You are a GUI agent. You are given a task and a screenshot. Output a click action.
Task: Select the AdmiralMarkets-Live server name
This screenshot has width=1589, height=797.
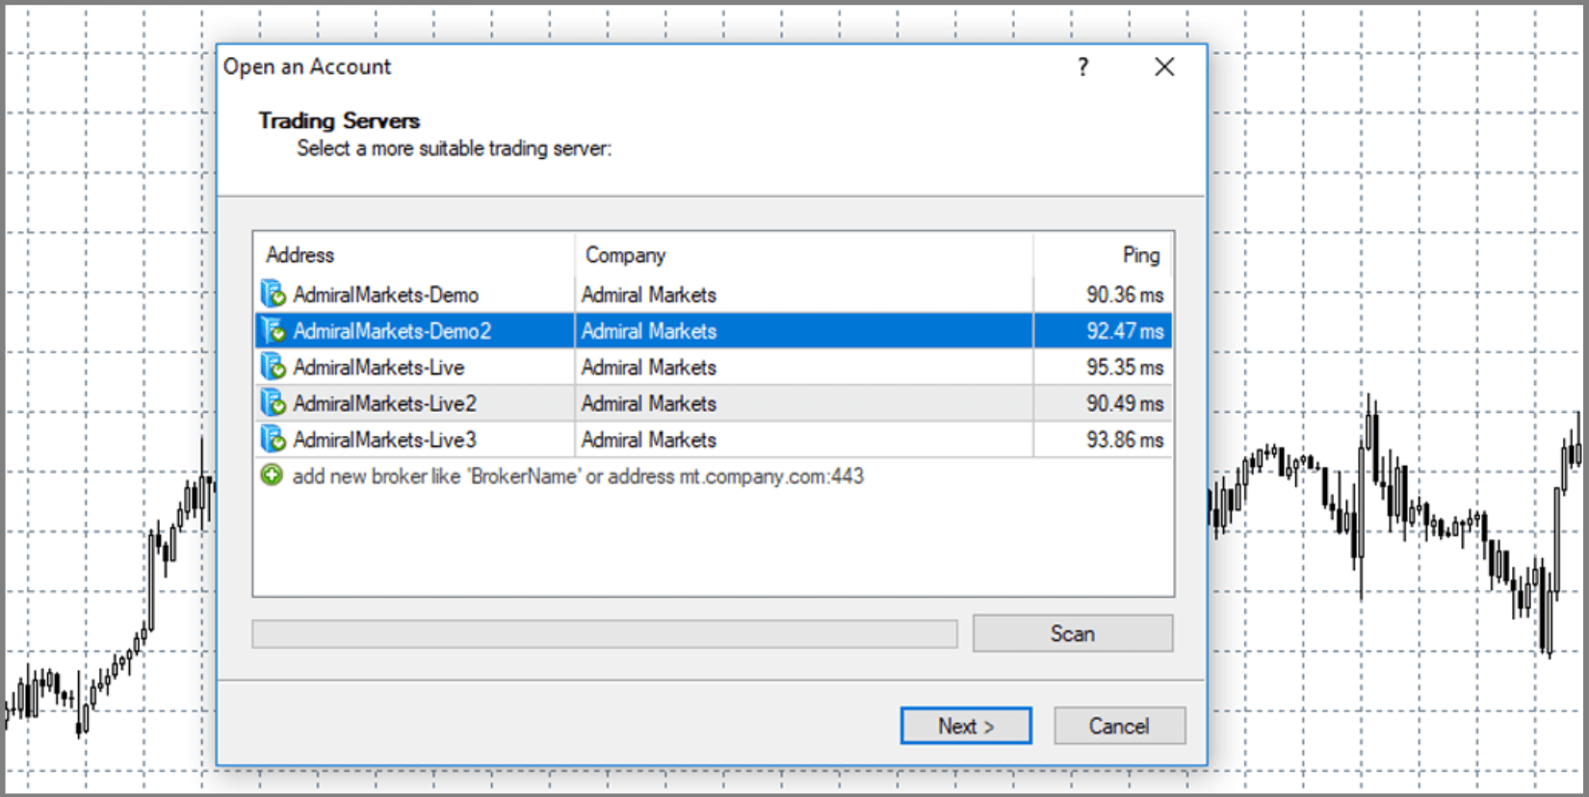click(378, 368)
